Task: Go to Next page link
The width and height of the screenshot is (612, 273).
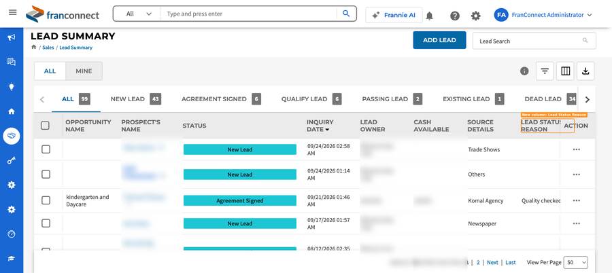Action: [x=492, y=262]
